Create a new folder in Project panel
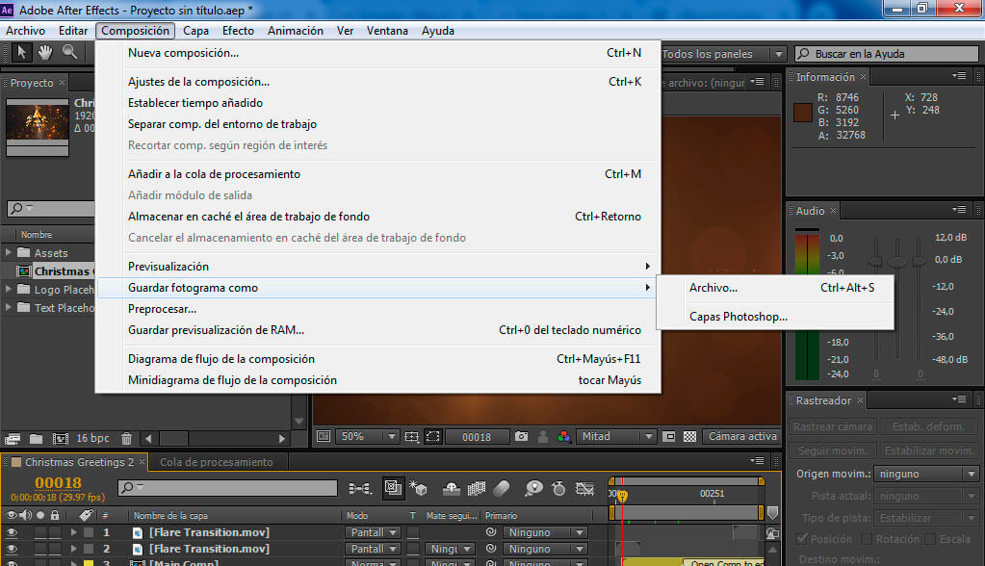 pyautogui.click(x=36, y=439)
